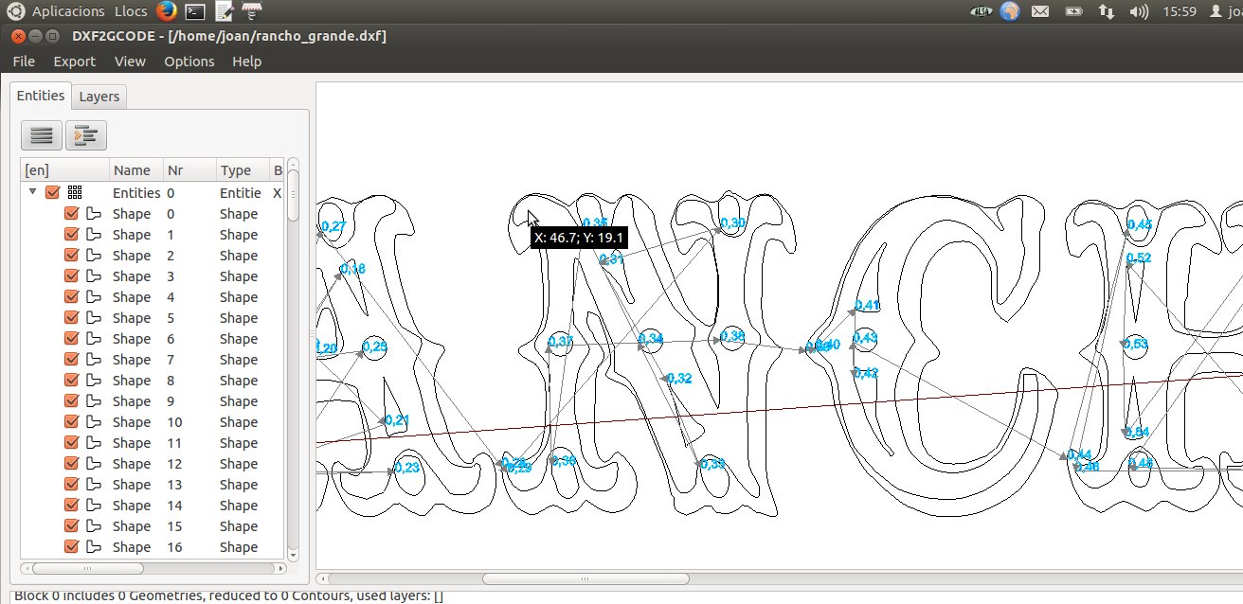The image size is (1243, 604).
Task: Open the Export menu
Action: point(74,62)
